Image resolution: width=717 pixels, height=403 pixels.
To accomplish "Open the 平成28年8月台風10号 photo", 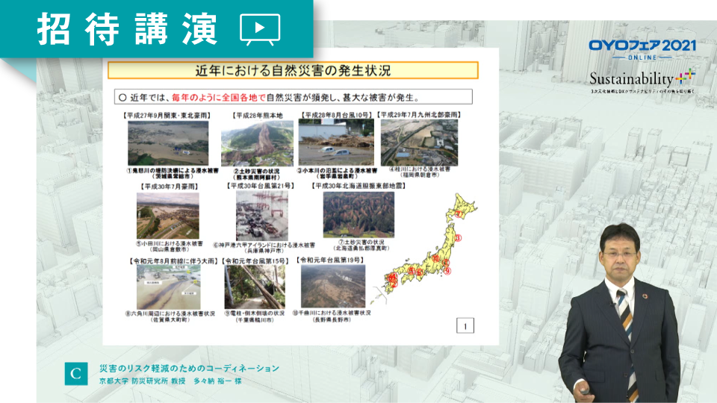I will [336, 143].
